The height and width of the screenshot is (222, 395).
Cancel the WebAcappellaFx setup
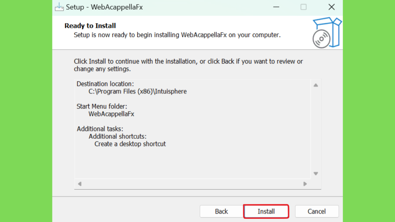click(317, 212)
